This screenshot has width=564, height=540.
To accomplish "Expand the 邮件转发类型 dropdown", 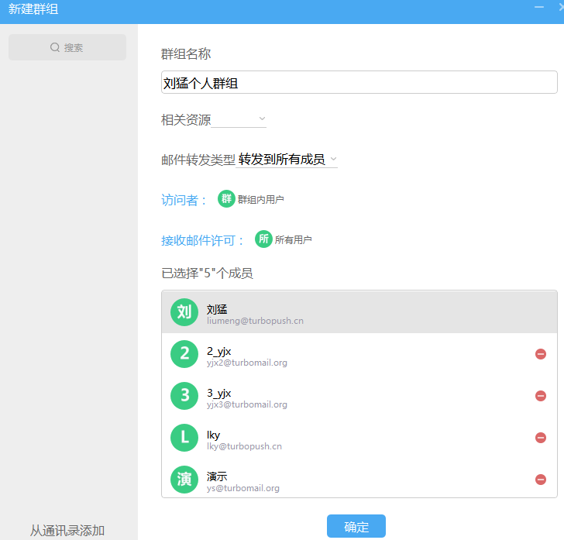I will [x=287, y=160].
